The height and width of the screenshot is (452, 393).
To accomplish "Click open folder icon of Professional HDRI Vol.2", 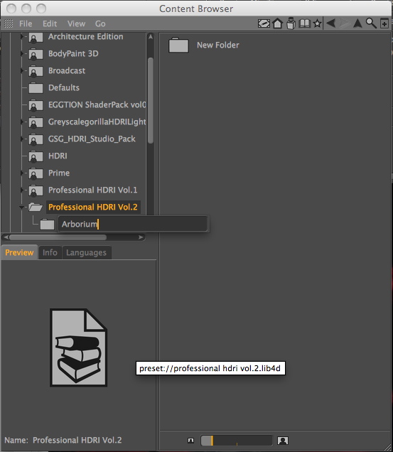I will [x=36, y=207].
